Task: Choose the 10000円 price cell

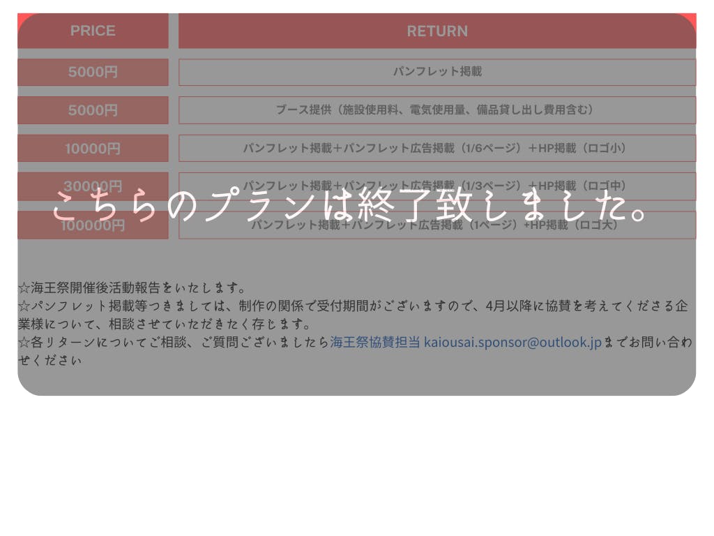Action: click(93, 149)
